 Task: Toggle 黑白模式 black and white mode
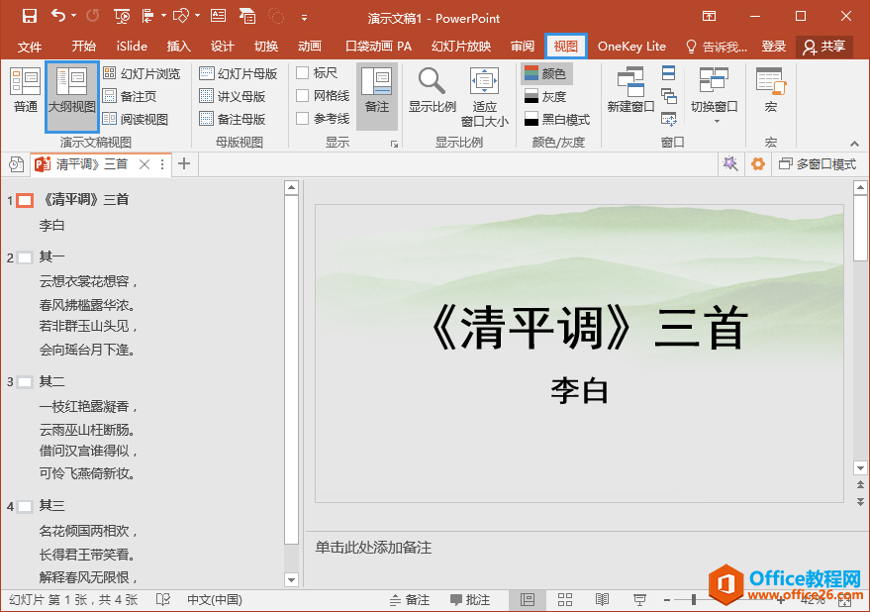[556, 118]
